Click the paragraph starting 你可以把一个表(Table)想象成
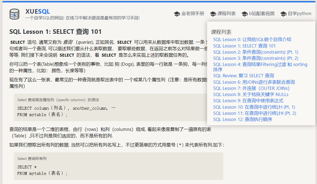 point(108,67)
